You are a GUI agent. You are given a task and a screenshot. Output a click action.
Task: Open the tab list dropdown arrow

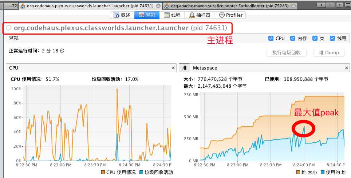point(340,5)
